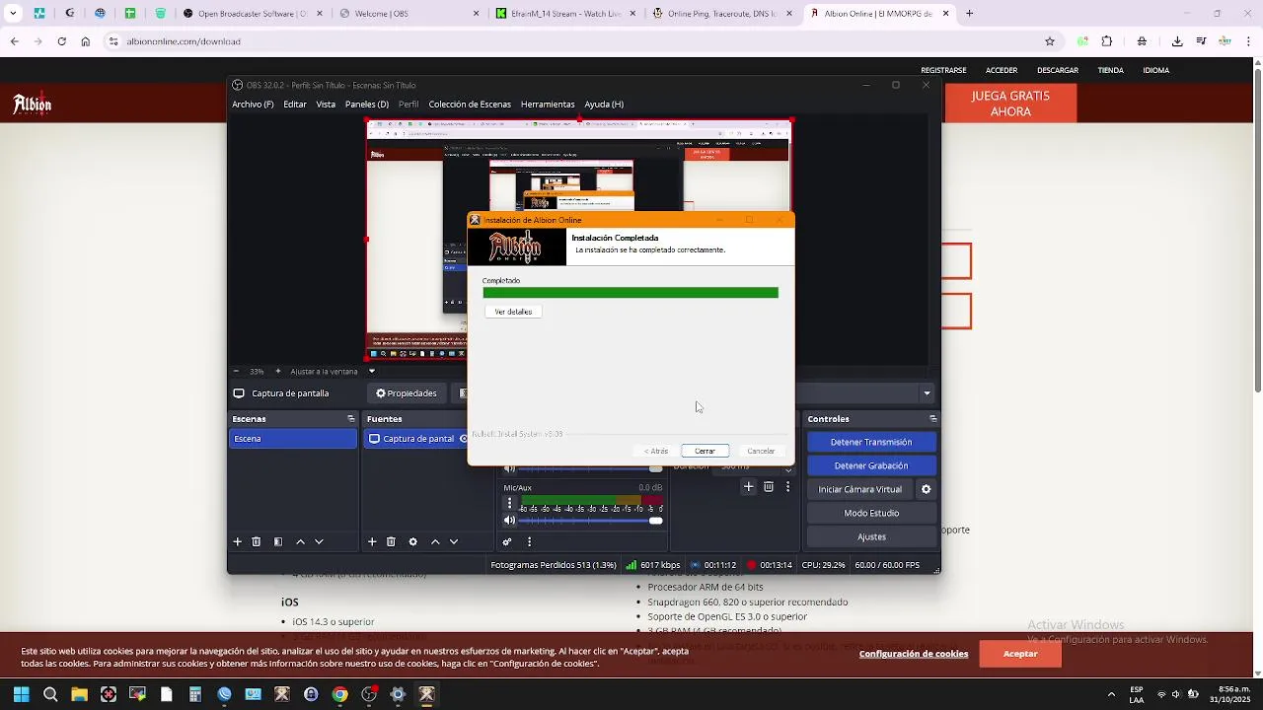Move the scene up in the Escenas toolbar
1263x710 pixels.
300,541
